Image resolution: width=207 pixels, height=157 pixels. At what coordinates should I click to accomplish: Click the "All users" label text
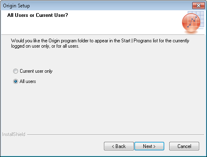(28, 81)
